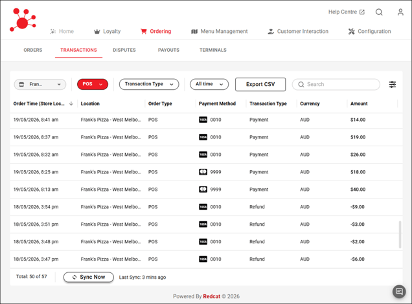The image size is (412, 304).
Task: Click the Configuration tools icon
Action: (351, 32)
